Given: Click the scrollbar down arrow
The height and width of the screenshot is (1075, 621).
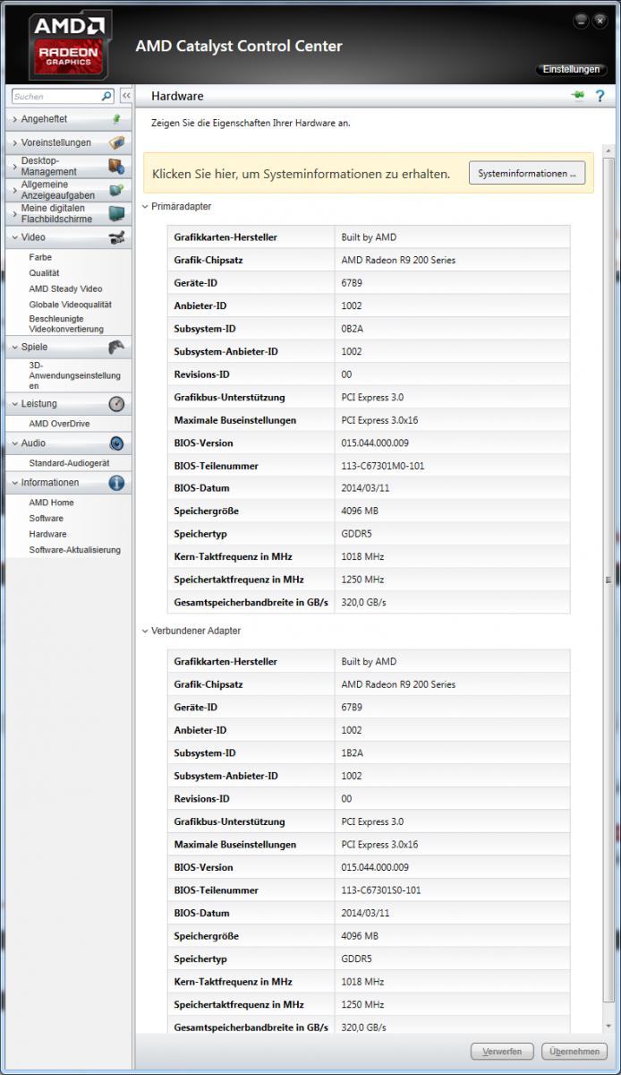Looking at the screenshot, I should [x=610, y=1028].
